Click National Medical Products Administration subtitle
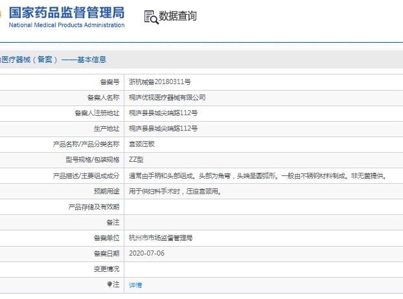The image size is (403, 299). (67, 25)
